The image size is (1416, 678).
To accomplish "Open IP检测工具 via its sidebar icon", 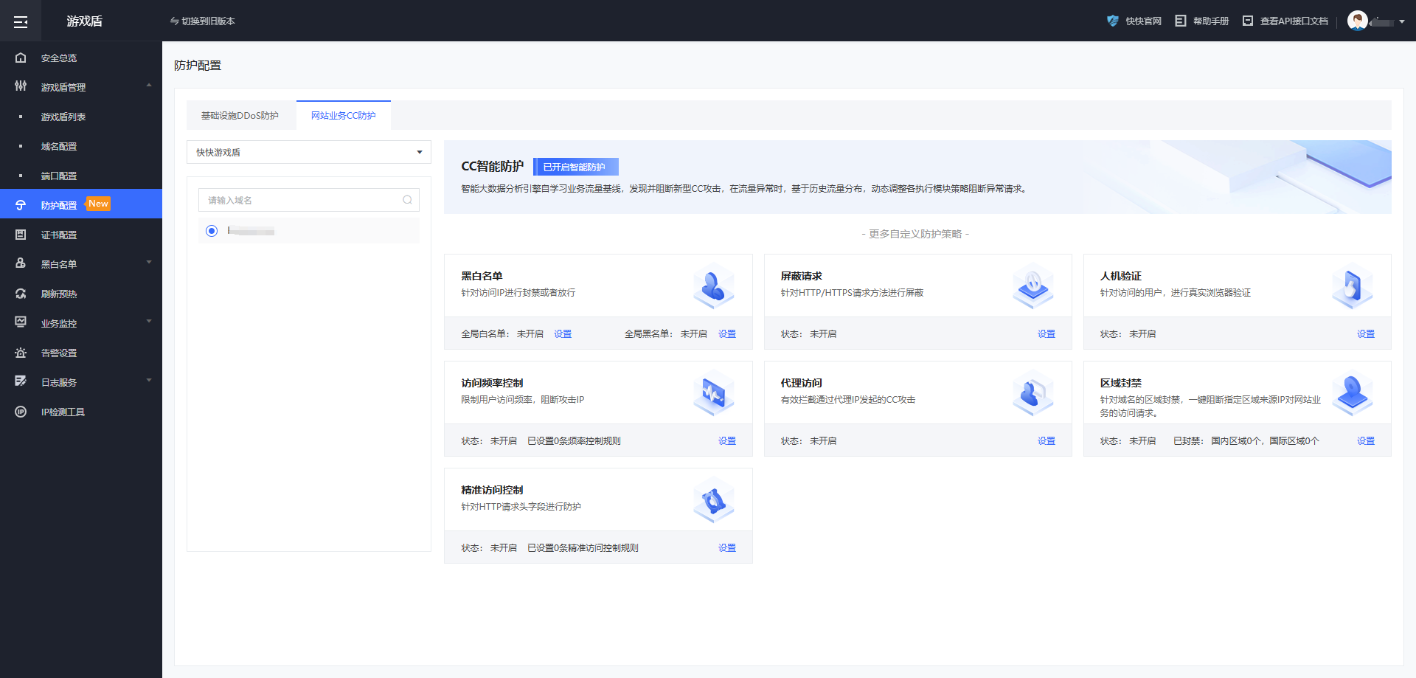I will [20, 412].
